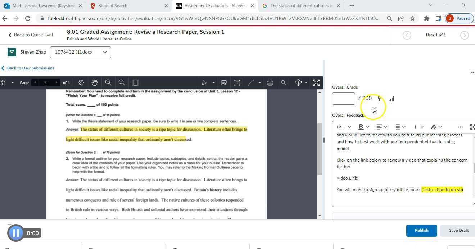Select the hand pan tool in viewer
This screenshot has width=475, height=249.
95,83
